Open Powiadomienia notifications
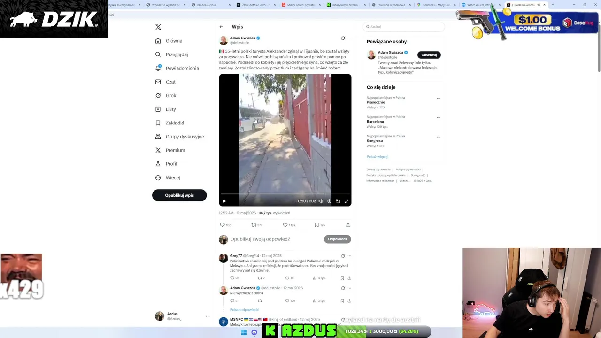The width and height of the screenshot is (601, 338). [x=177, y=68]
